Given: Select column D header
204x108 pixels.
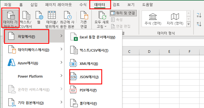Looking at the screenshot, I should [x=149, y=52].
